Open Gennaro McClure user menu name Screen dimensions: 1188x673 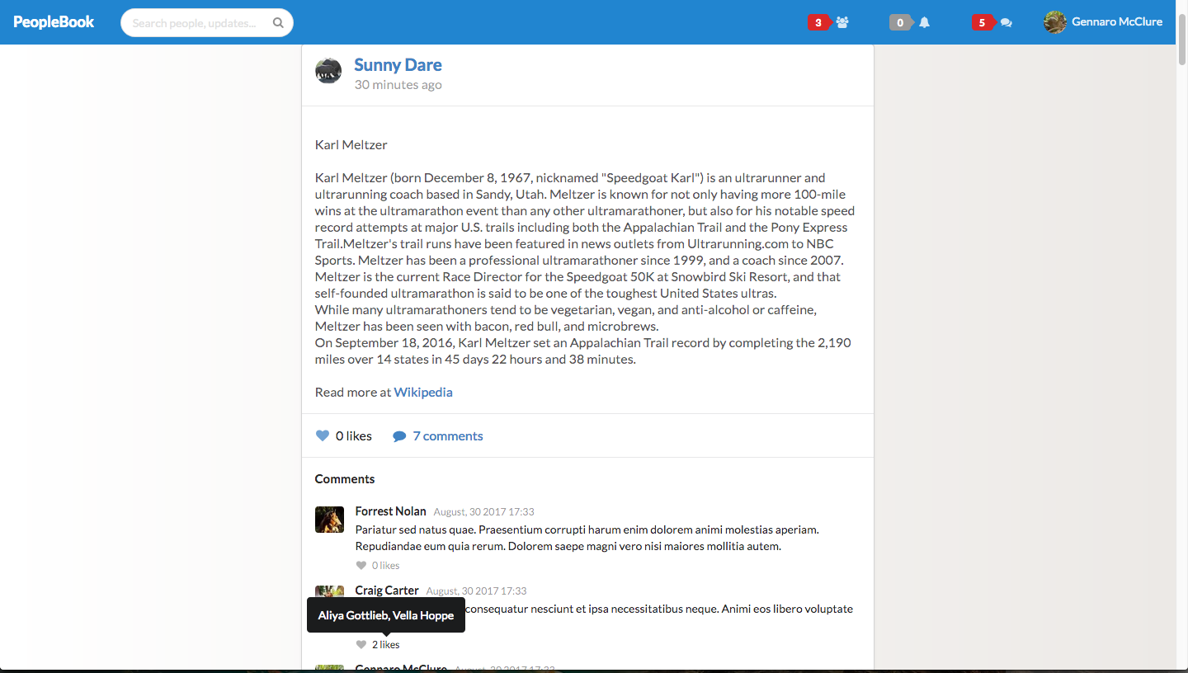pyautogui.click(x=1117, y=22)
